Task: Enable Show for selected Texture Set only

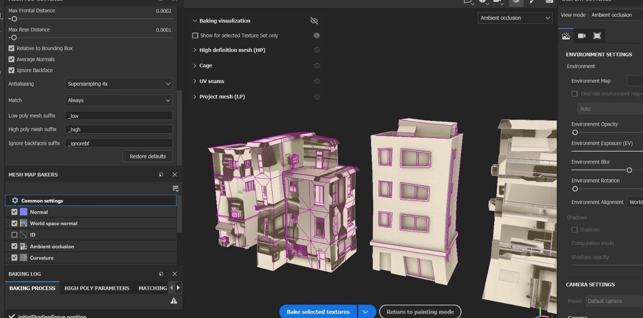Action: pyautogui.click(x=195, y=35)
